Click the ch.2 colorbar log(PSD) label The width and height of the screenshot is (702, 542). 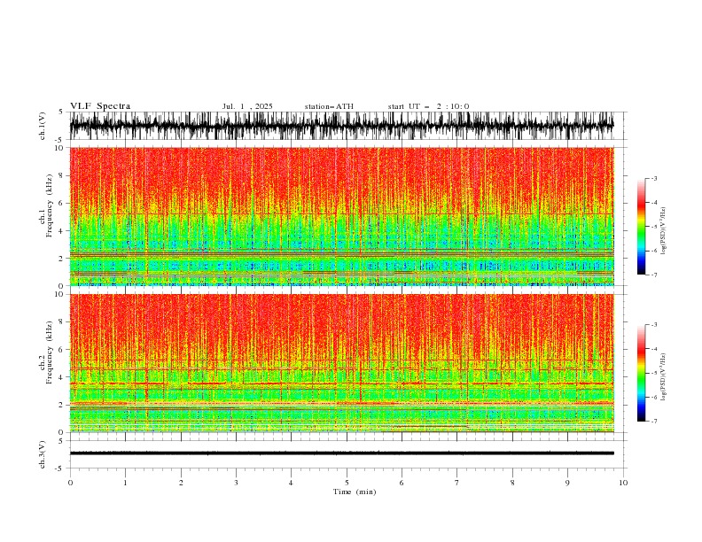tap(664, 377)
